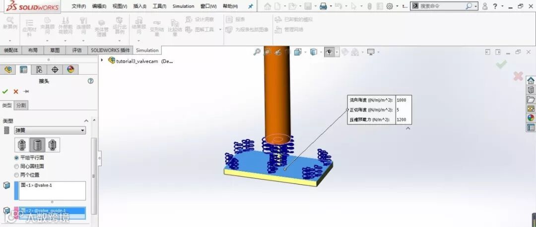Open the 视图(V) menu
Viewport: 536px width, 227px height.
coord(120,6)
